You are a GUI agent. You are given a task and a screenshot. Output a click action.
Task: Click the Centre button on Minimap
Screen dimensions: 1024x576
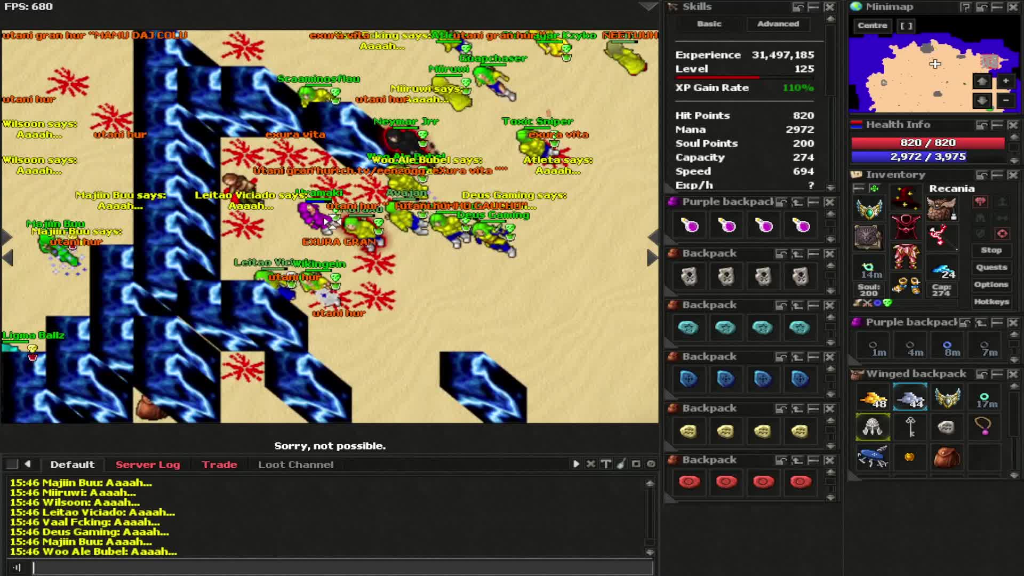coord(872,26)
